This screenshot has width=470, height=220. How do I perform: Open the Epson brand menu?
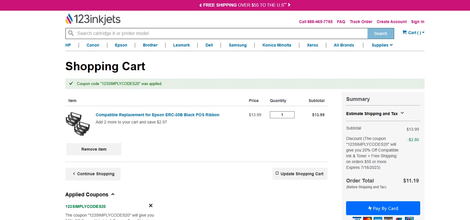coord(121,45)
